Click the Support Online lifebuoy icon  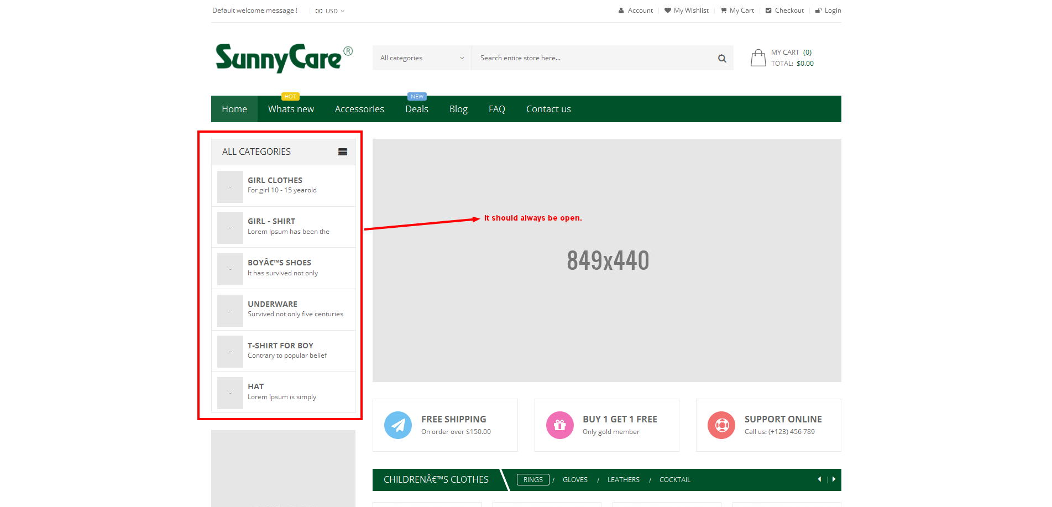(721, 425)
